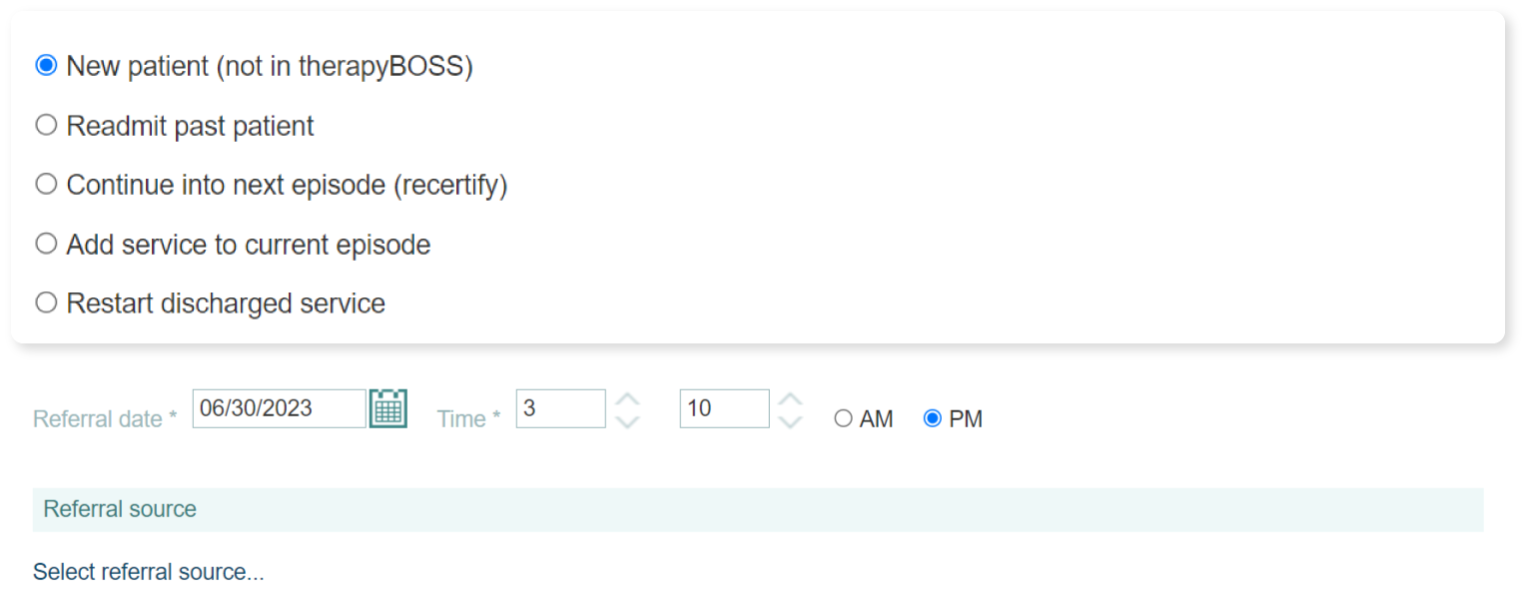Viewport: 1528px width, 611px height.
Task: Increase the hour value with up arrow
Action: pos(627,398)
